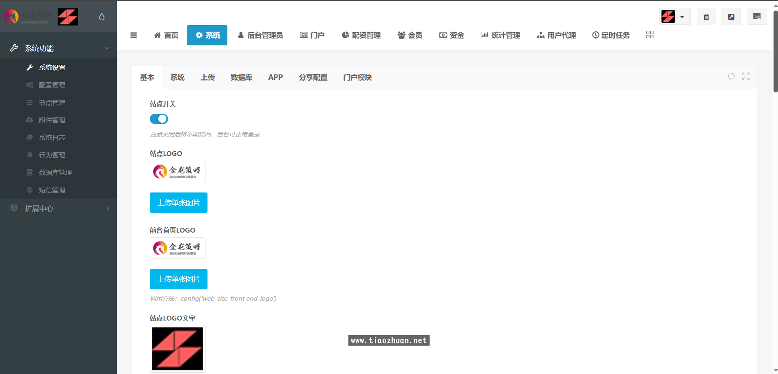The height and width of the screenshot is (374, 778).
Task: Click the 站点LOGO image preview
Action: point(177,171)
